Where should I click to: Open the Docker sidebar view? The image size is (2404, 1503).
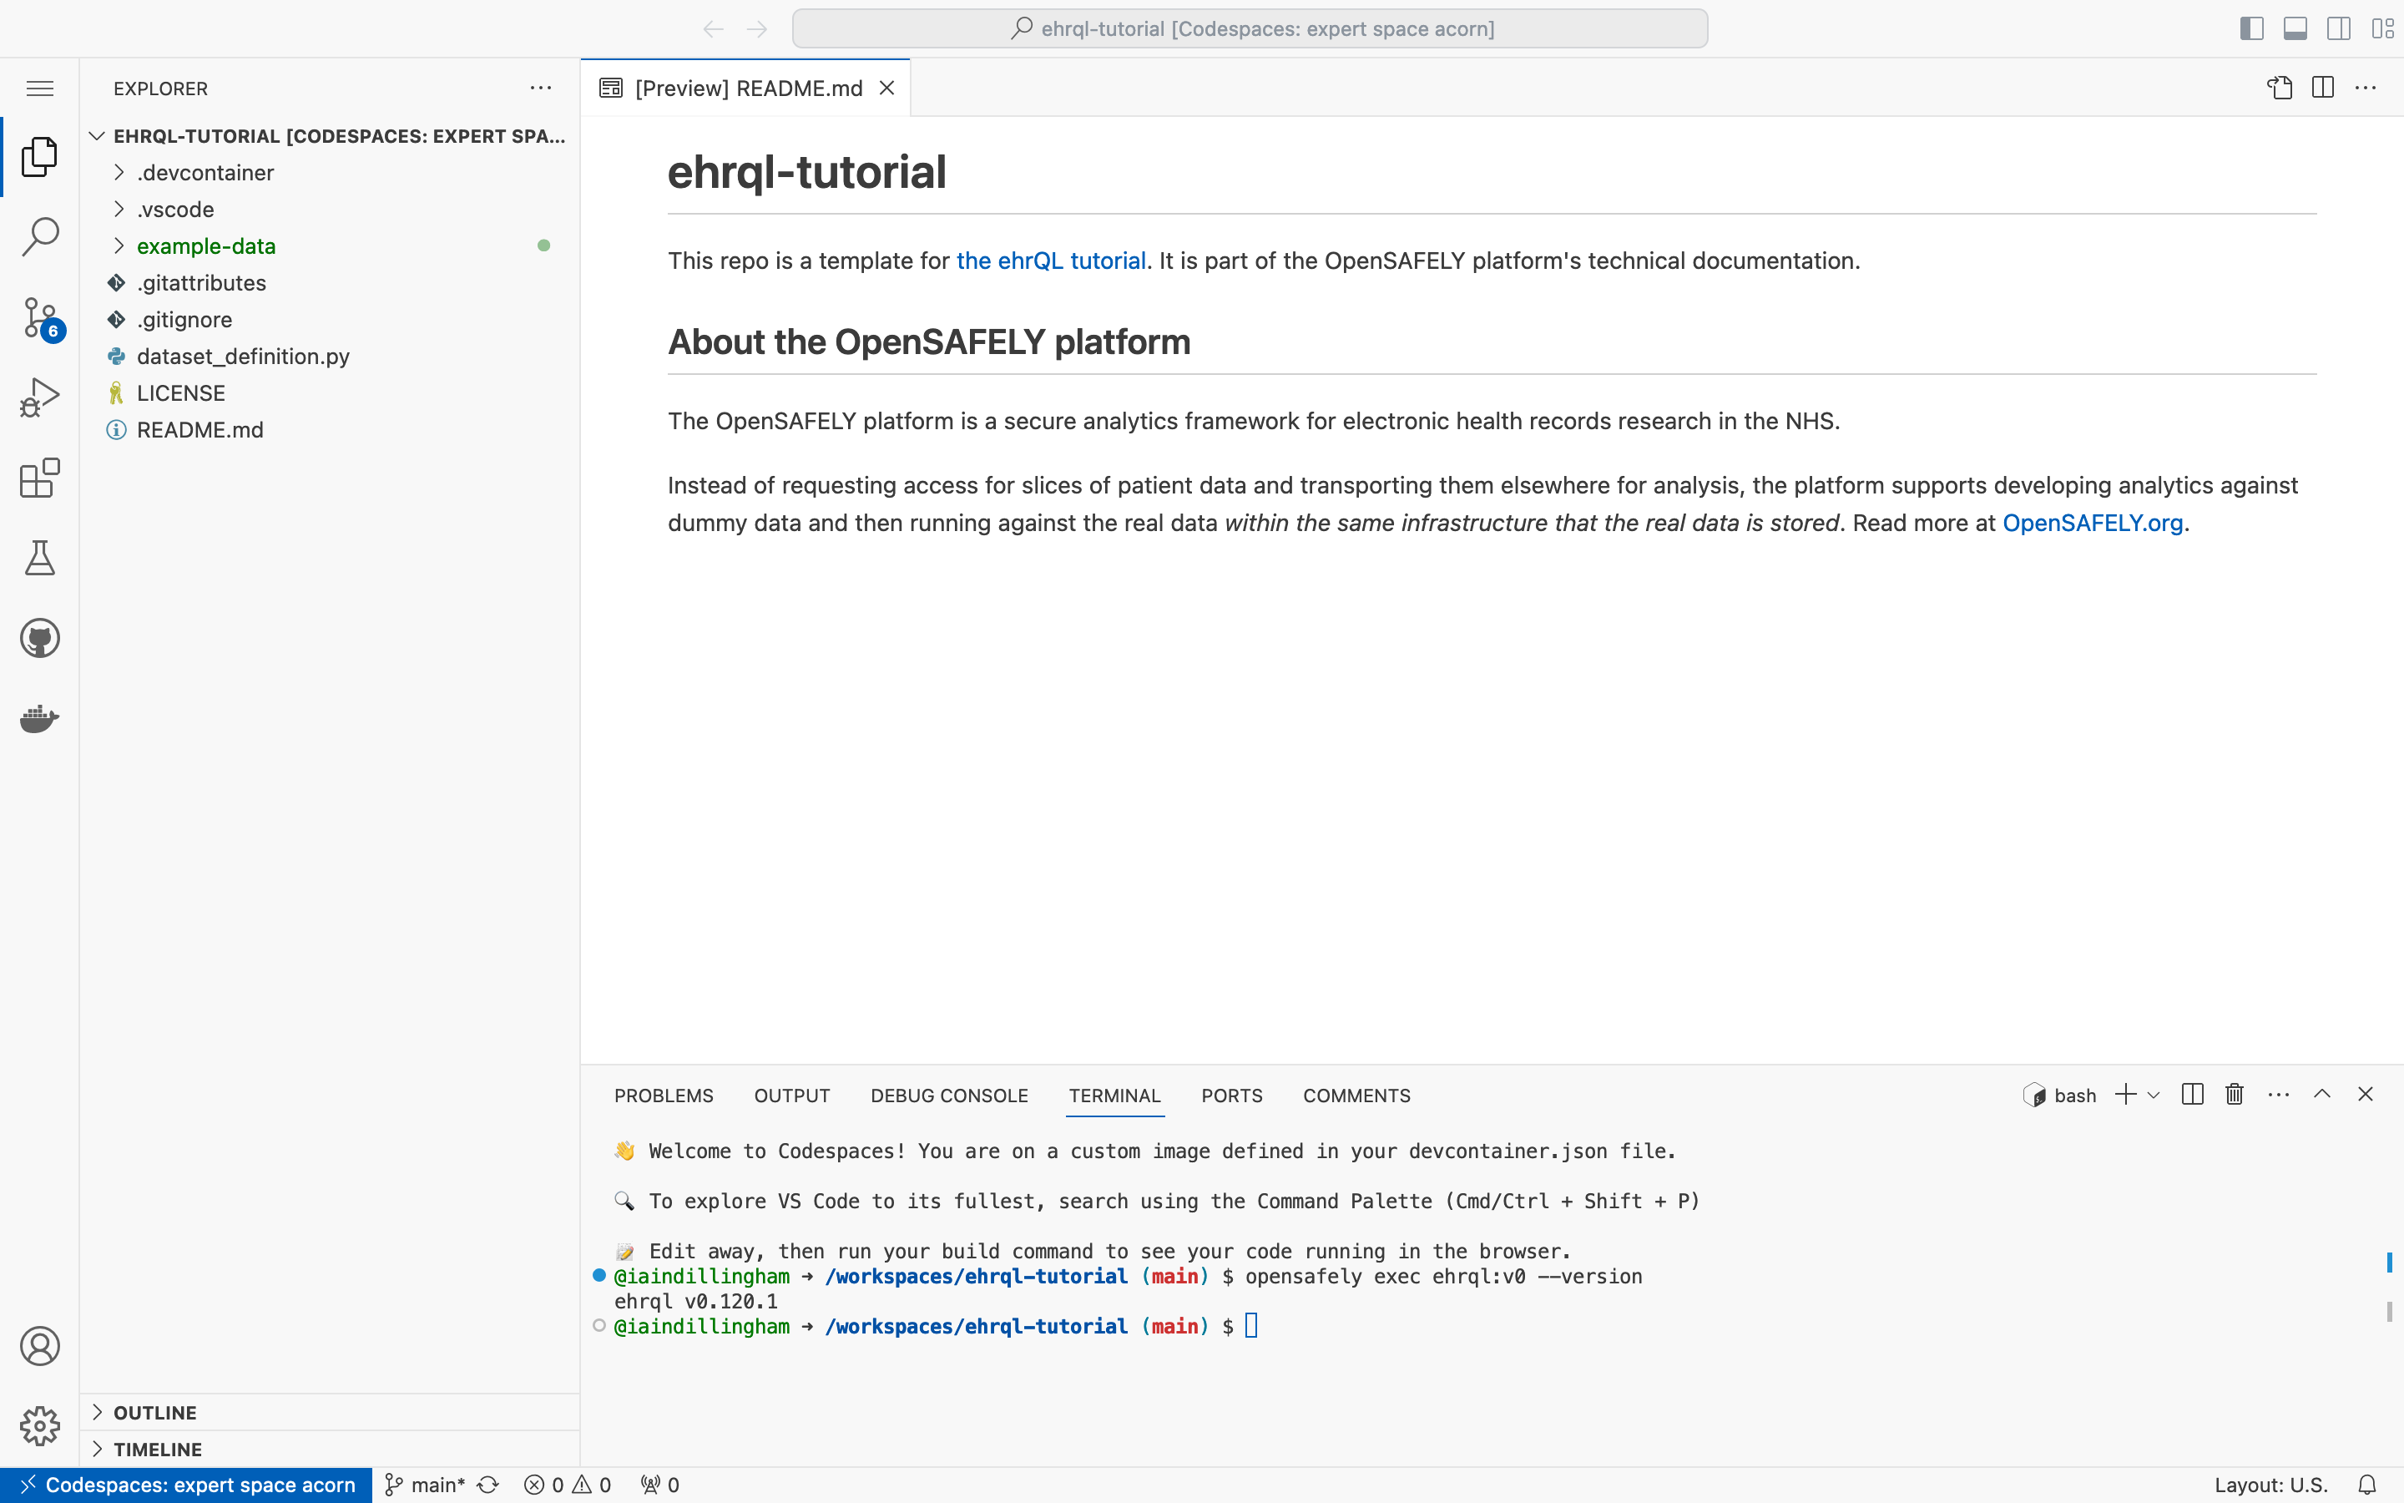pos(40,719)
